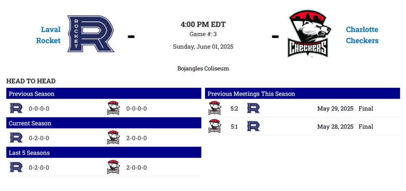The image size is (406, 191).
Task: Click Checkers logo under Current Season
Action: (113, 138)
